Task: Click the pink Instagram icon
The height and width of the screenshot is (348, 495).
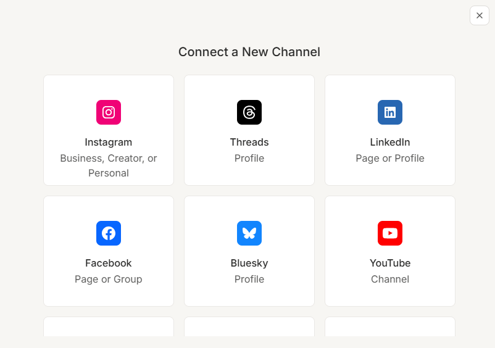Action: click(x=109, y=112)
